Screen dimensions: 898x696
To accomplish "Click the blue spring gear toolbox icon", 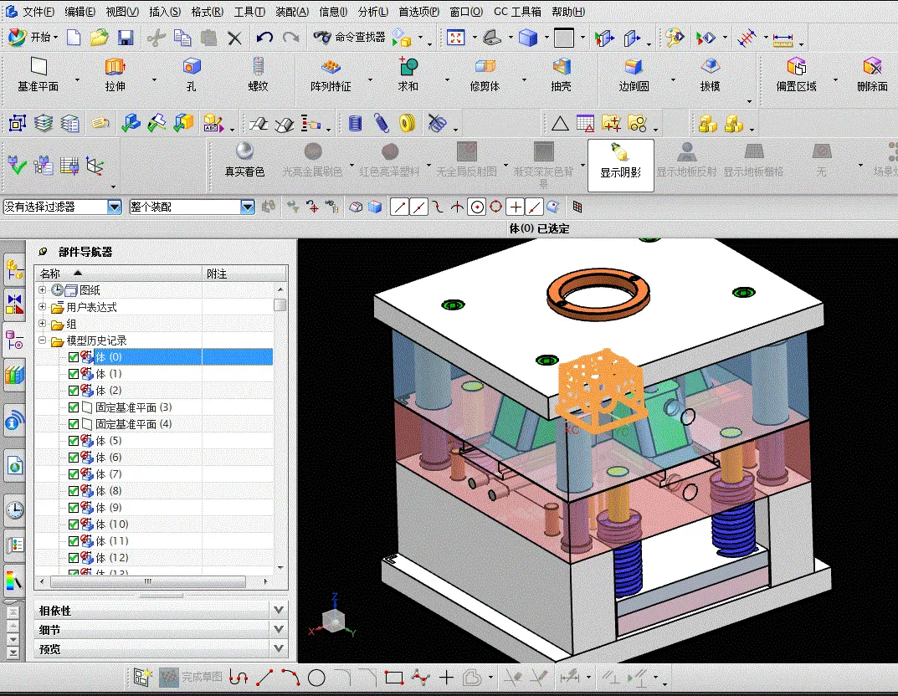I will (355, 123).
